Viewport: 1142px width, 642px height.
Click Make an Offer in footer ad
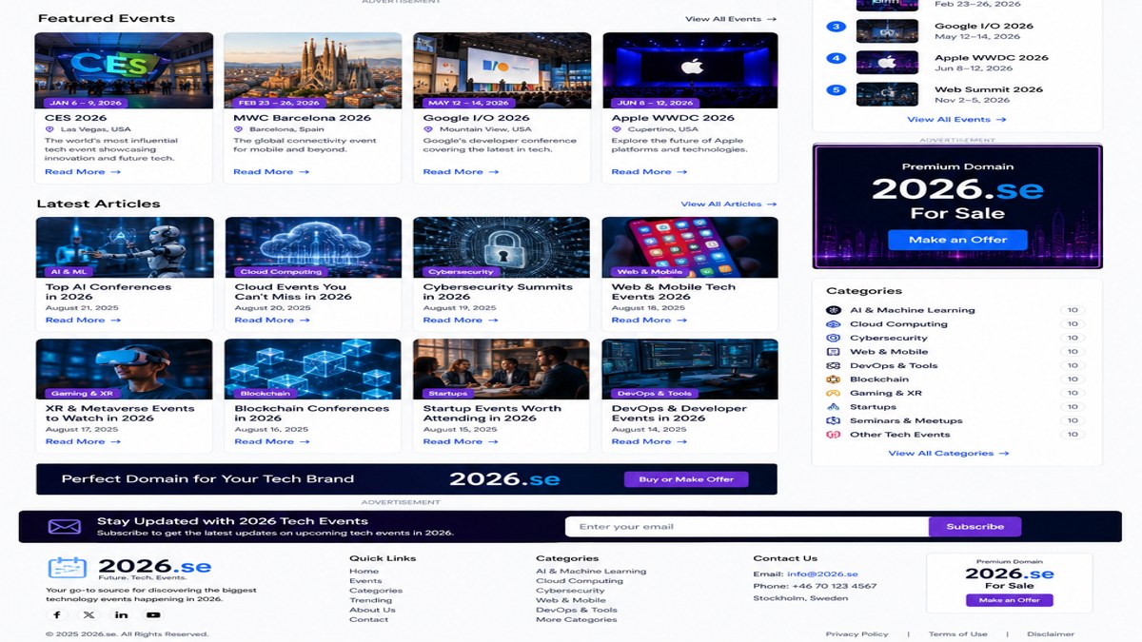pyautogui.click(x=1009, y=600)
